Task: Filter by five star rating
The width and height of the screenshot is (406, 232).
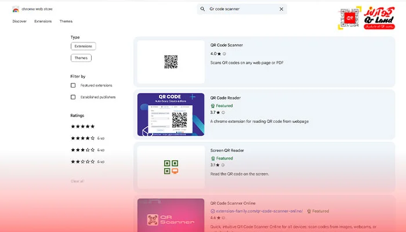Action: click(x=83, y=126)
